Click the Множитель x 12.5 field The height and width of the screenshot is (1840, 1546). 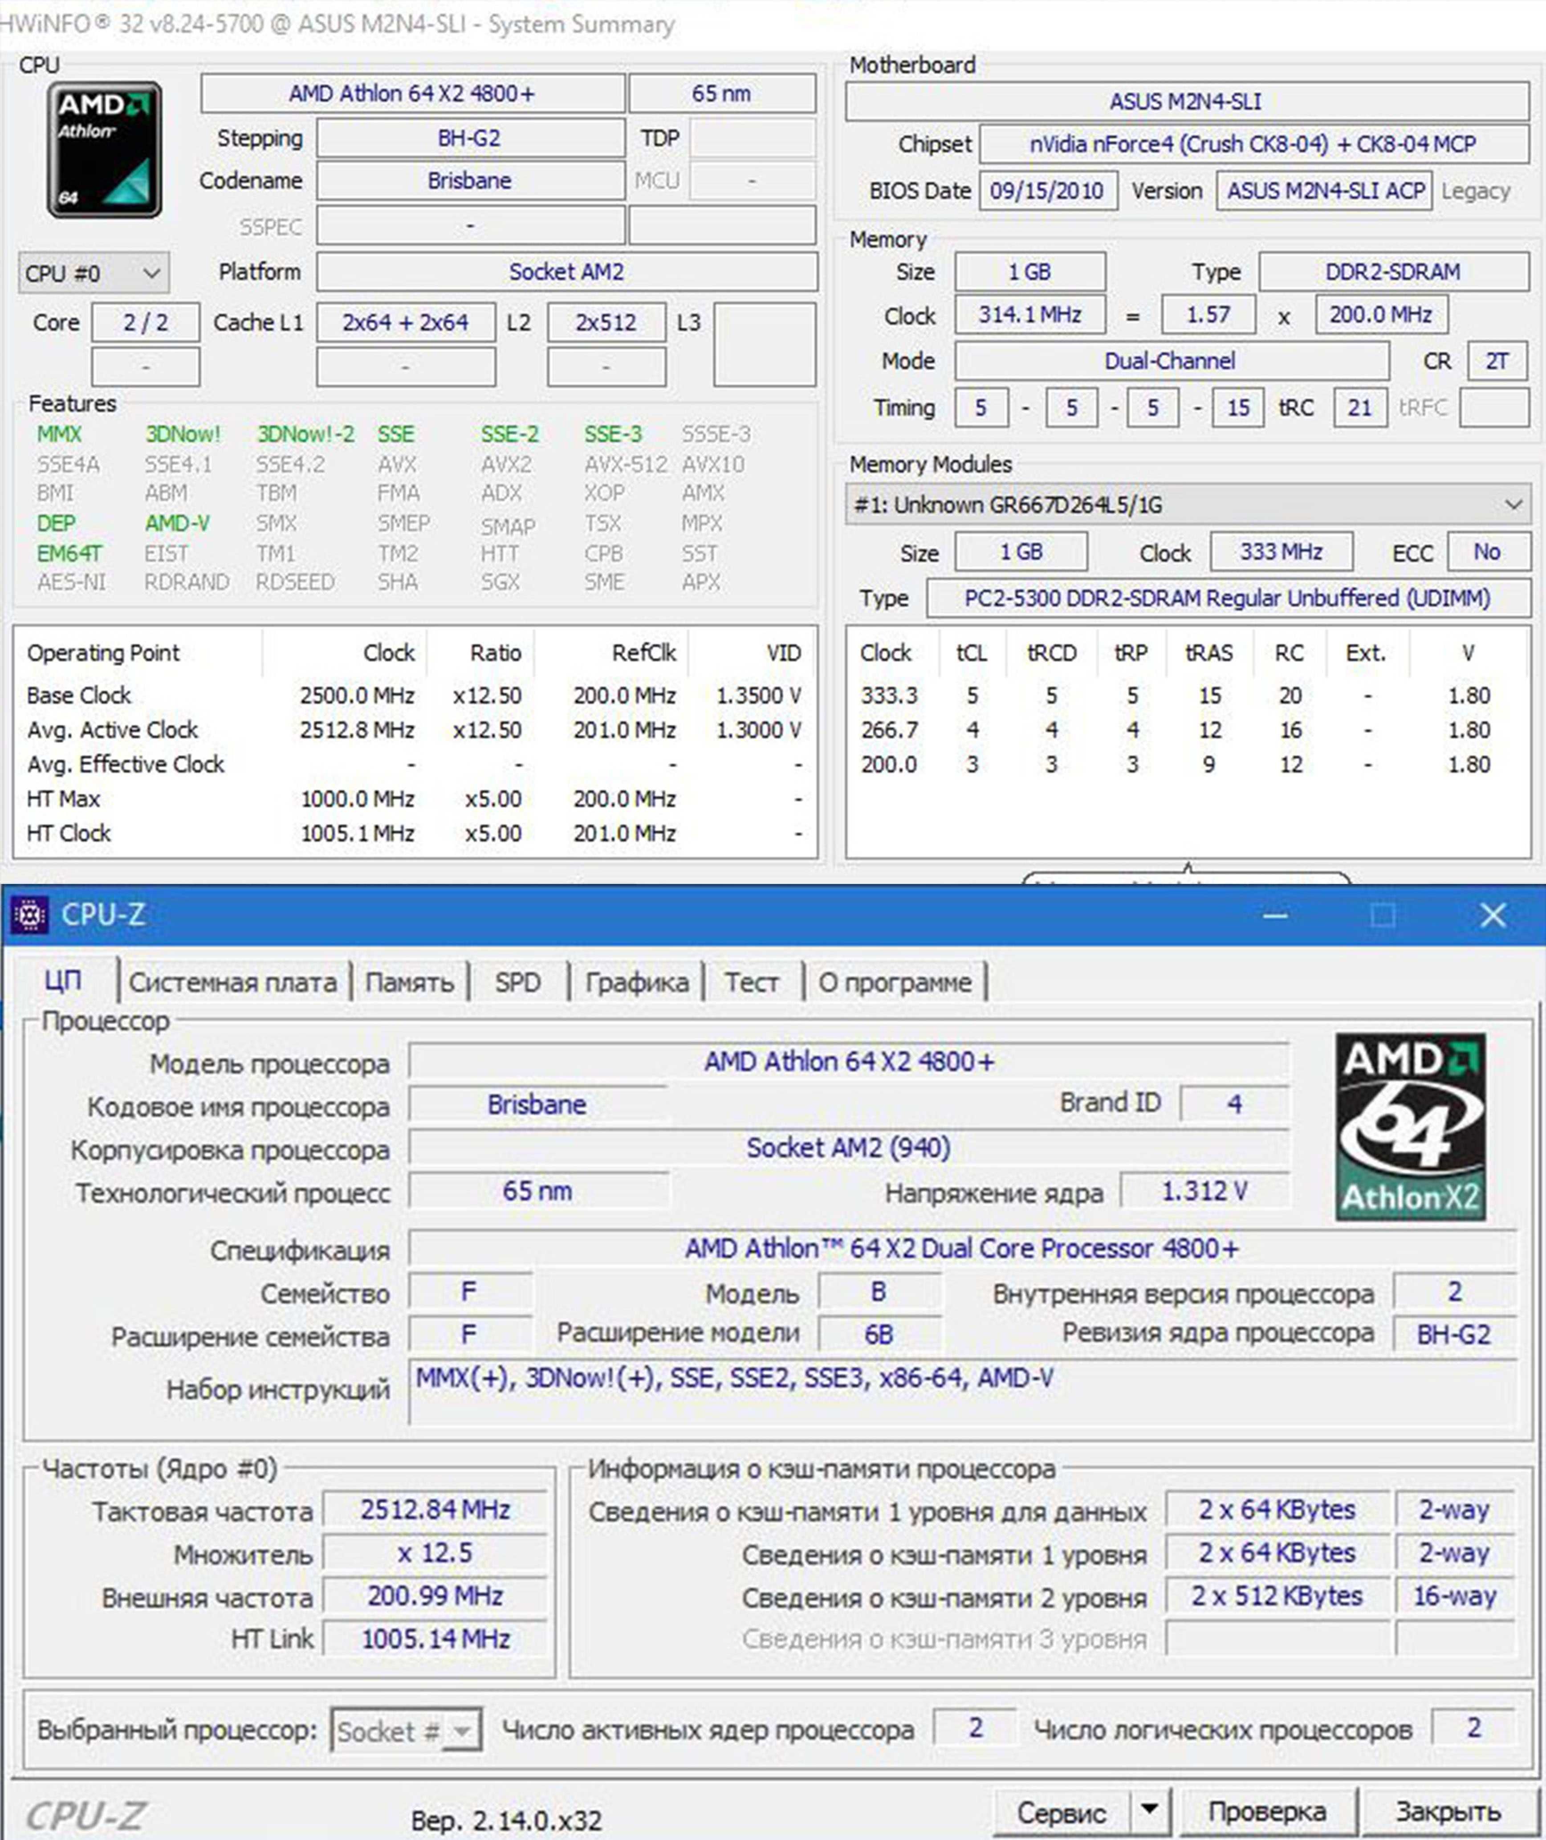coord(435,1553)
